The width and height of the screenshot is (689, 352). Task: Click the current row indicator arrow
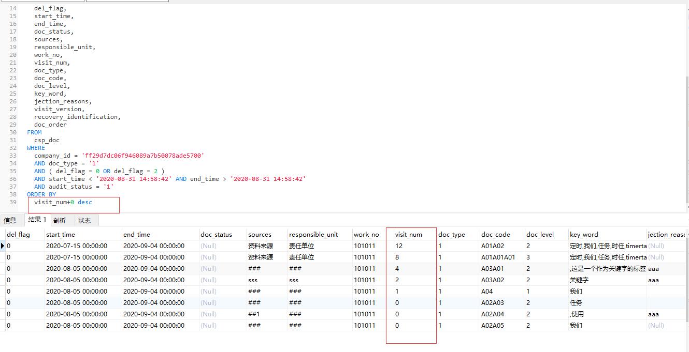(x=3, y=246)
